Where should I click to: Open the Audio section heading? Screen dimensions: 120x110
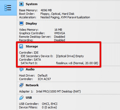point(30,69)
